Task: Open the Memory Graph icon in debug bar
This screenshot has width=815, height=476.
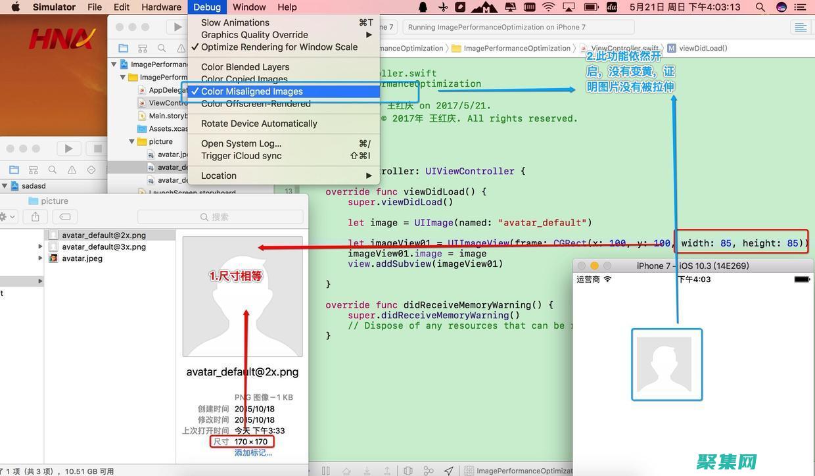Action: 429,471
